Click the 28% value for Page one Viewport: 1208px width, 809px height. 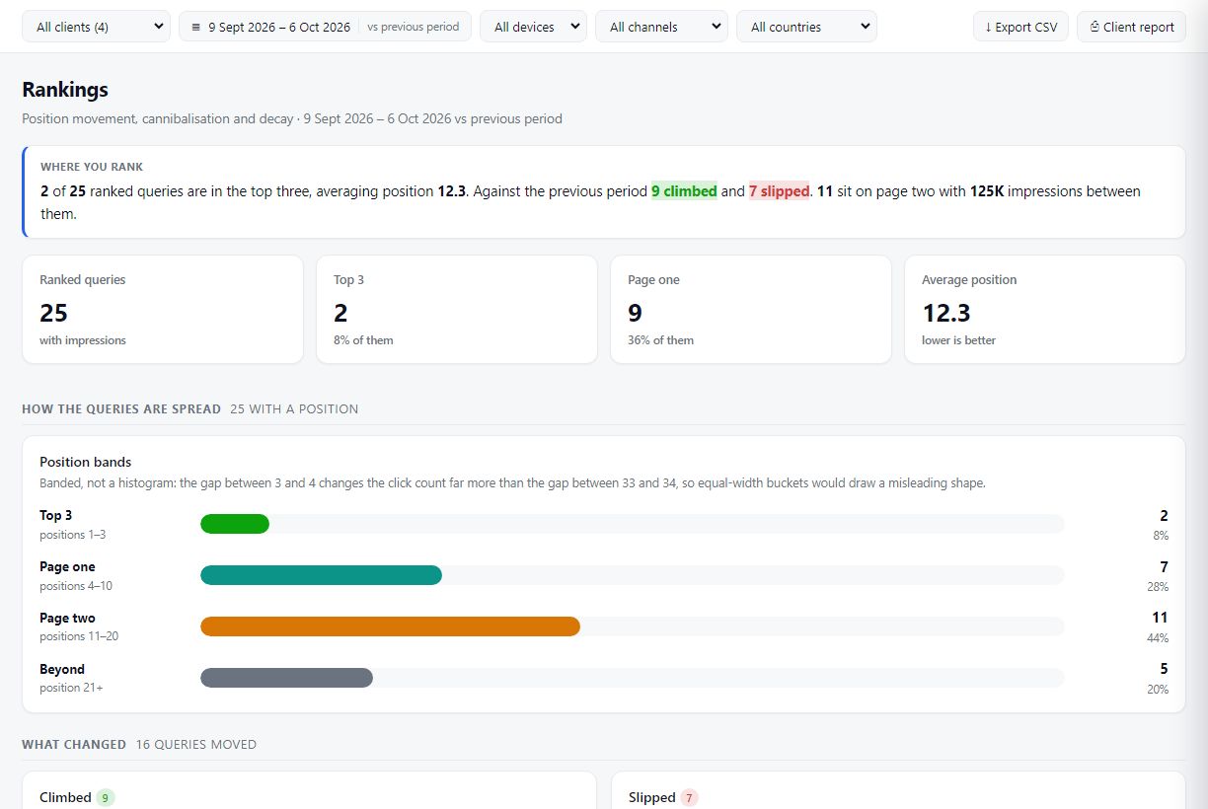[1158, 587]
